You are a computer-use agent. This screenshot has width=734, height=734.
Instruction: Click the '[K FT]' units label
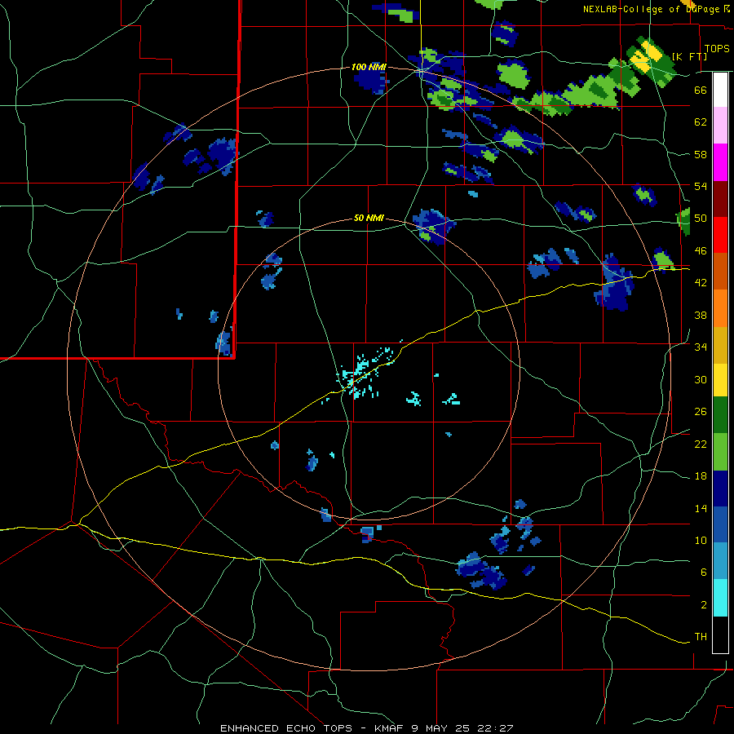click(689, 56)
